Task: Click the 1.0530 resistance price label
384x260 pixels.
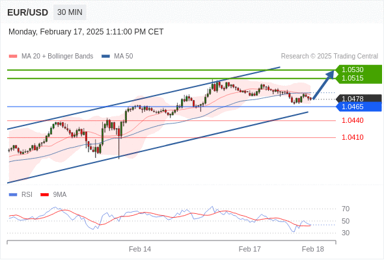Action: click(352, 70)
